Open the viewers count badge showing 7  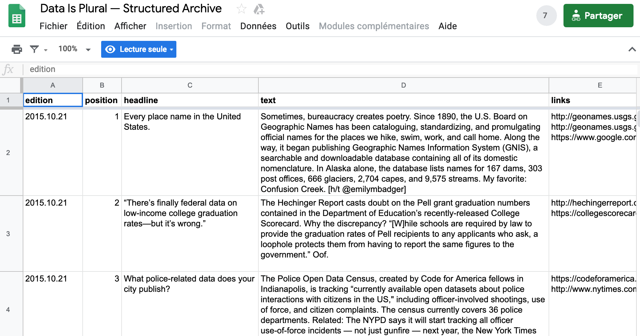click(x=546, y=16)
